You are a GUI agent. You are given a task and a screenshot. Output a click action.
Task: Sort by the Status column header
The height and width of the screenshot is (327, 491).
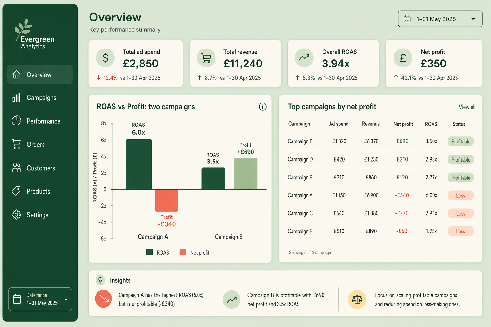point(459,124)
